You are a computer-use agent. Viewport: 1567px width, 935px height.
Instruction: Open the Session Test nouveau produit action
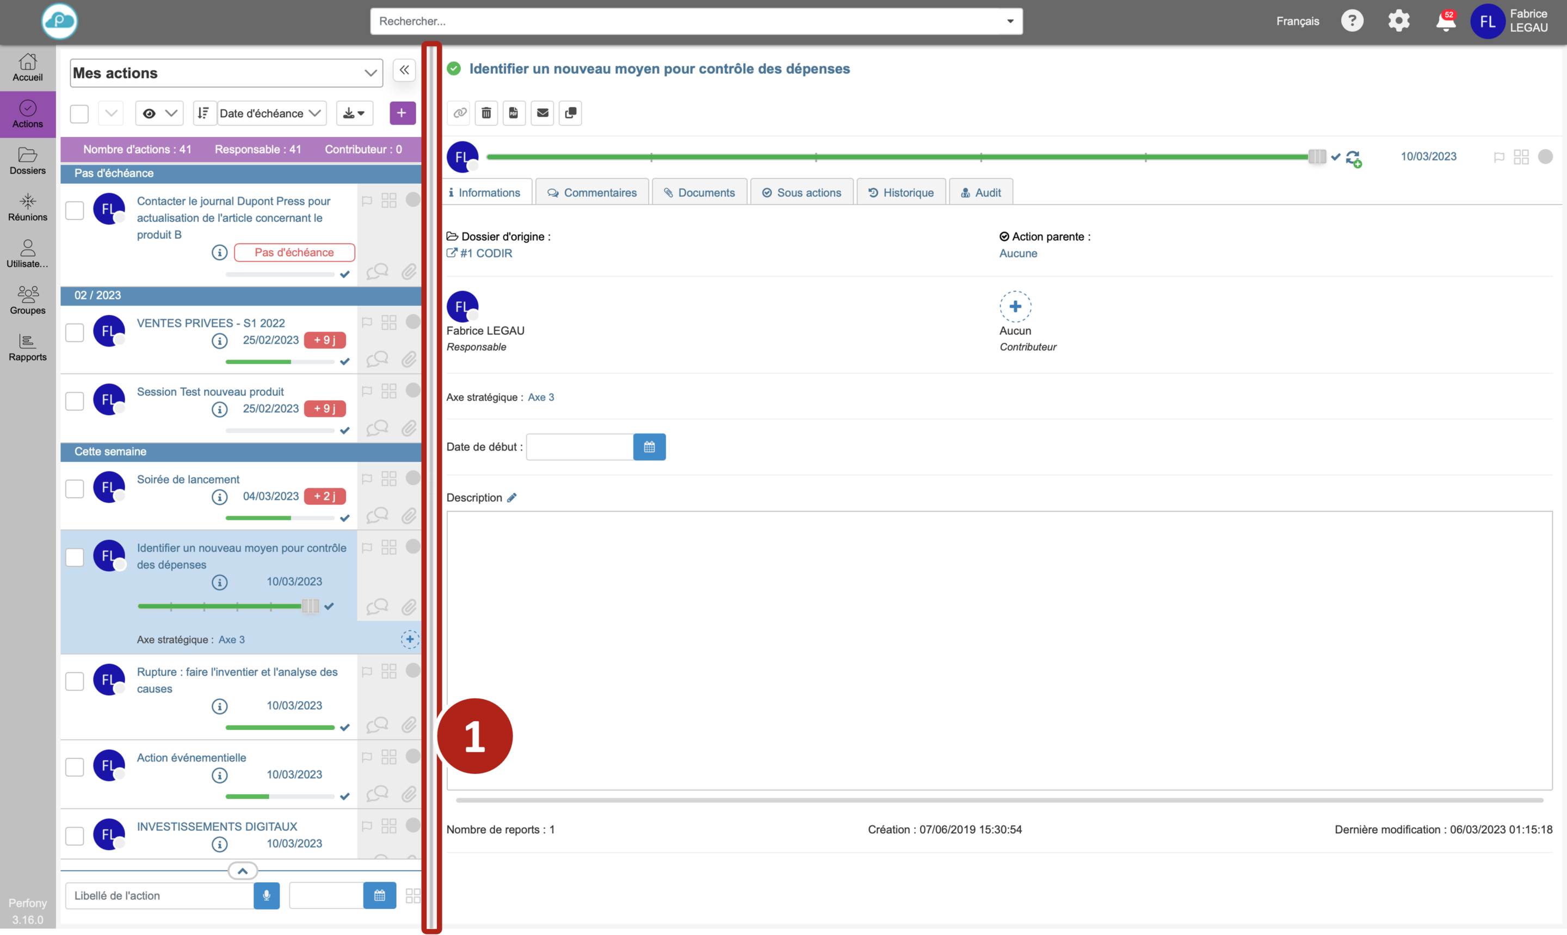click(210, 392)
